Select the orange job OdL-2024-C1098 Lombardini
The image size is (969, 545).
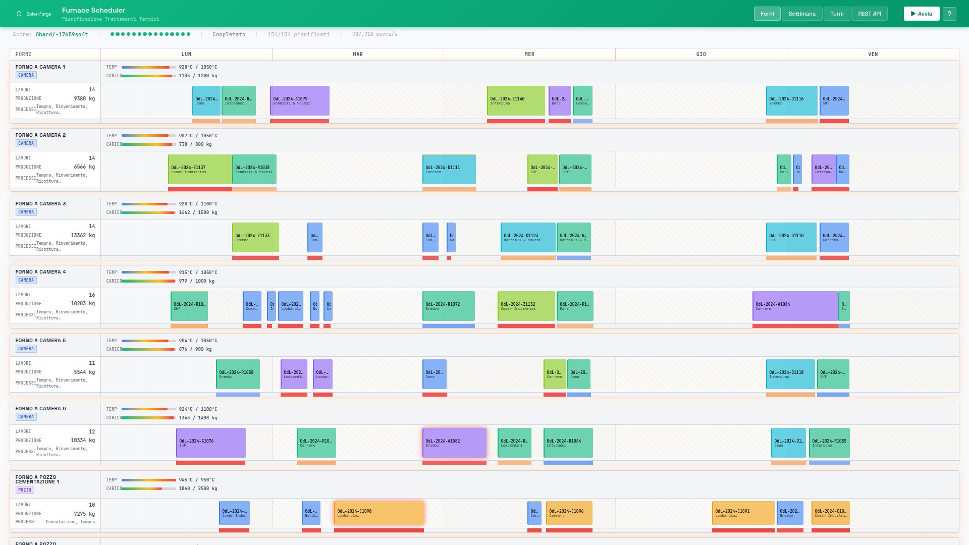379,512
